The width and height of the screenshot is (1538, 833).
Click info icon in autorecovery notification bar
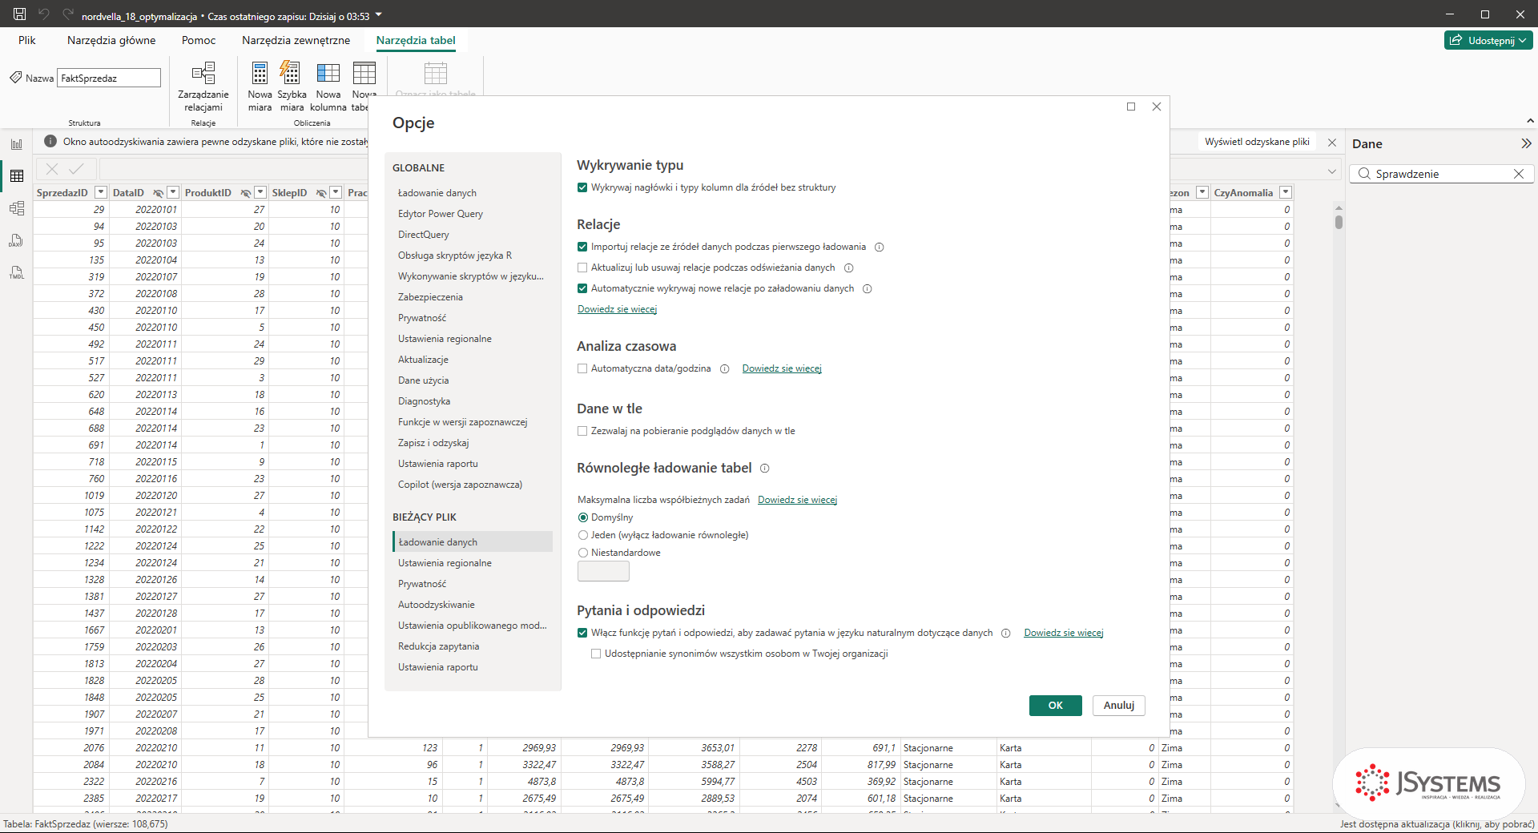(50, 142)
